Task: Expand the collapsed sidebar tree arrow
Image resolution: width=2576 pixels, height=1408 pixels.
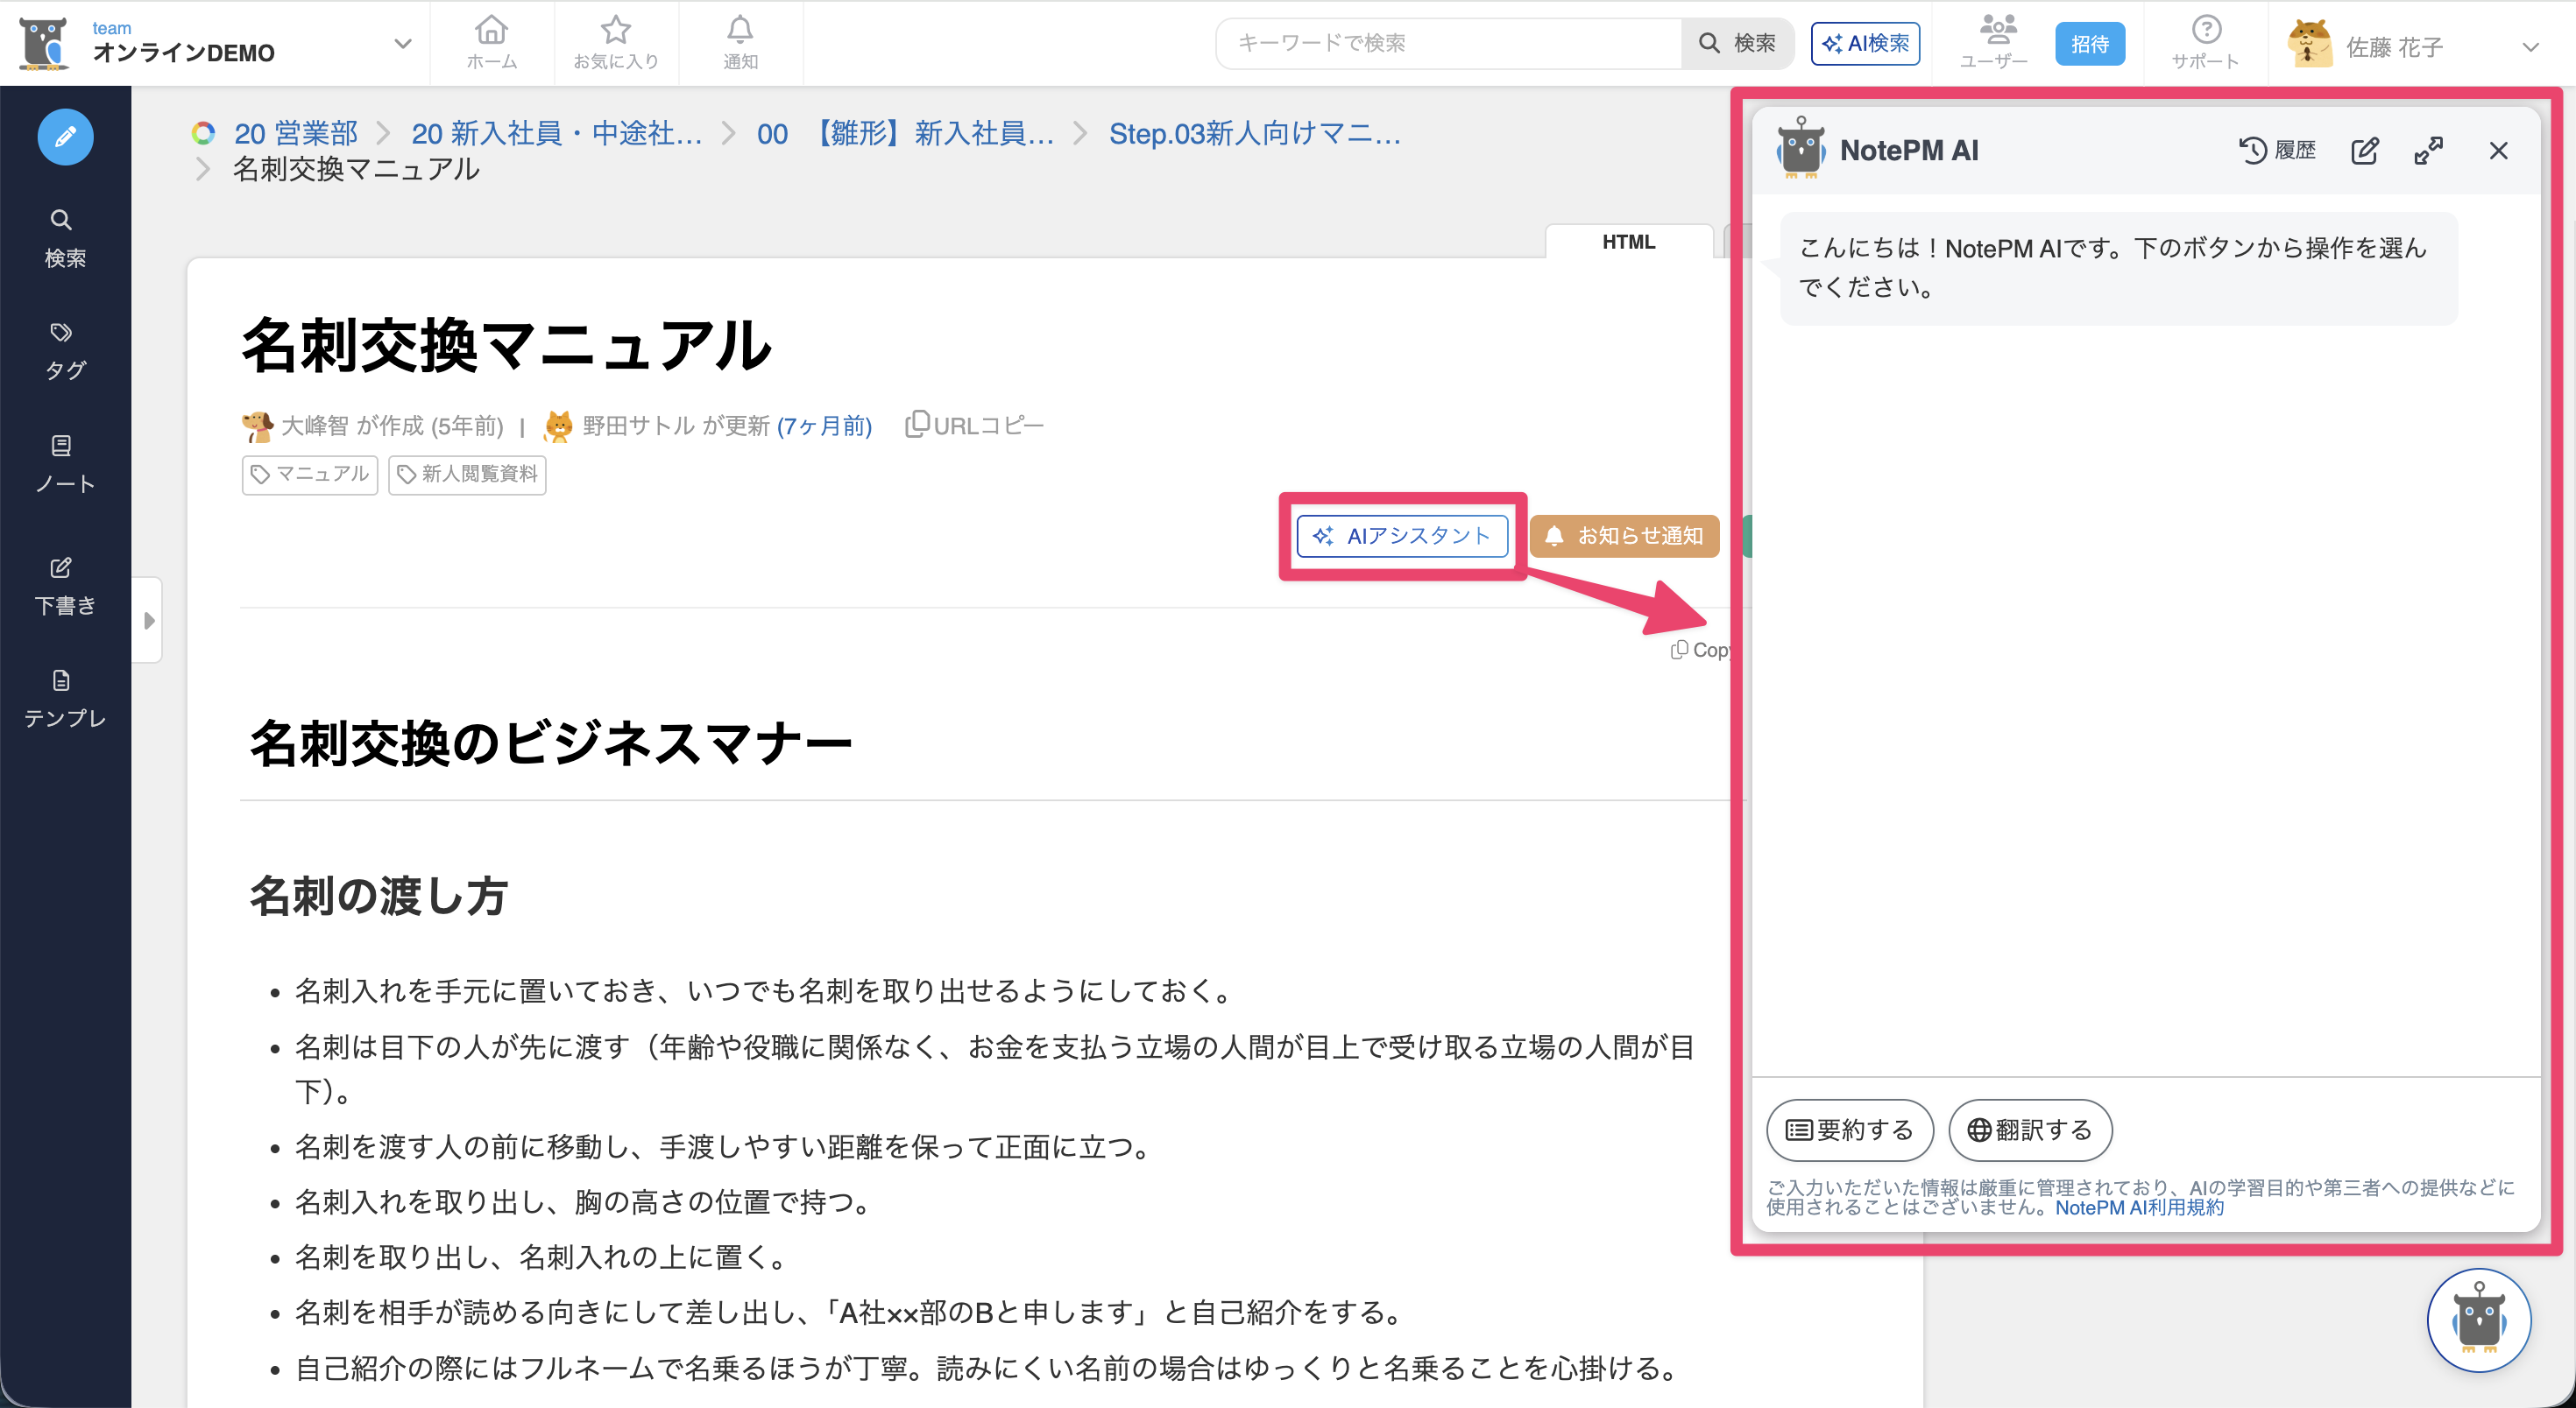Action: 149,620
